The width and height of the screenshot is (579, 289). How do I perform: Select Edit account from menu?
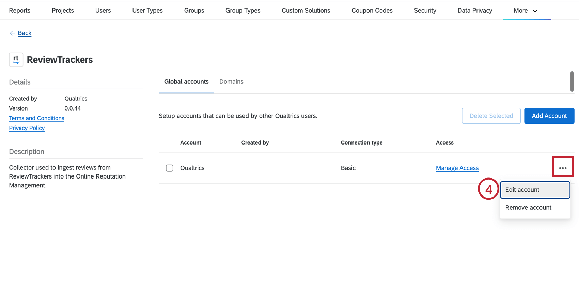coord(535,190)
